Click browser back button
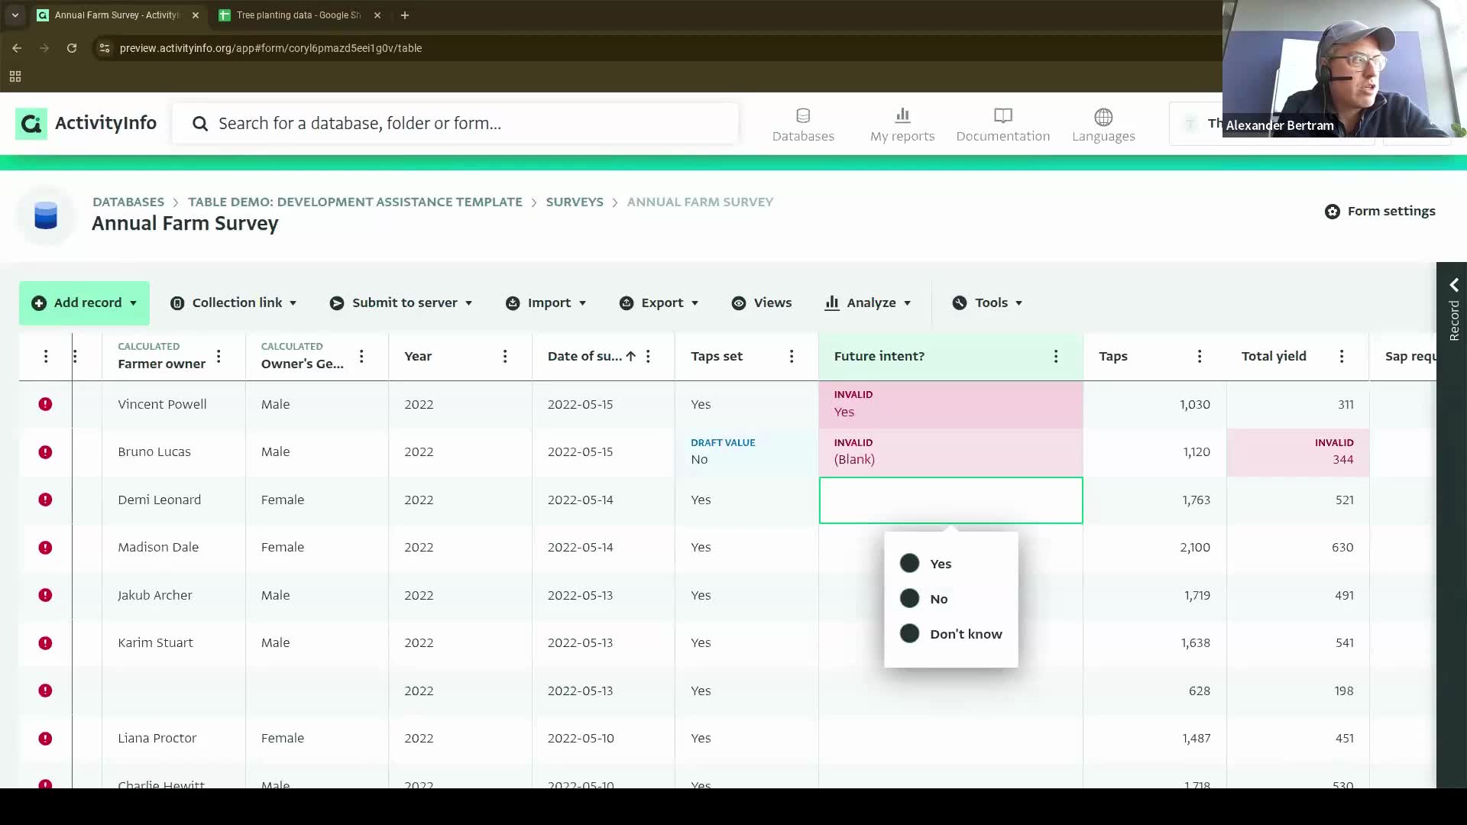 tap(17, 48)
